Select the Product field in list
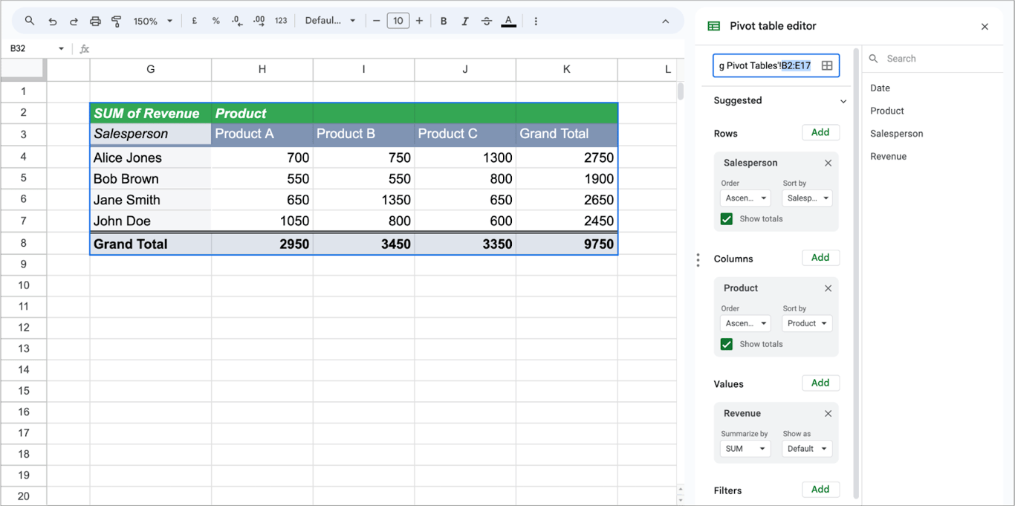1015x506 pixels. (x=887, y=111)
